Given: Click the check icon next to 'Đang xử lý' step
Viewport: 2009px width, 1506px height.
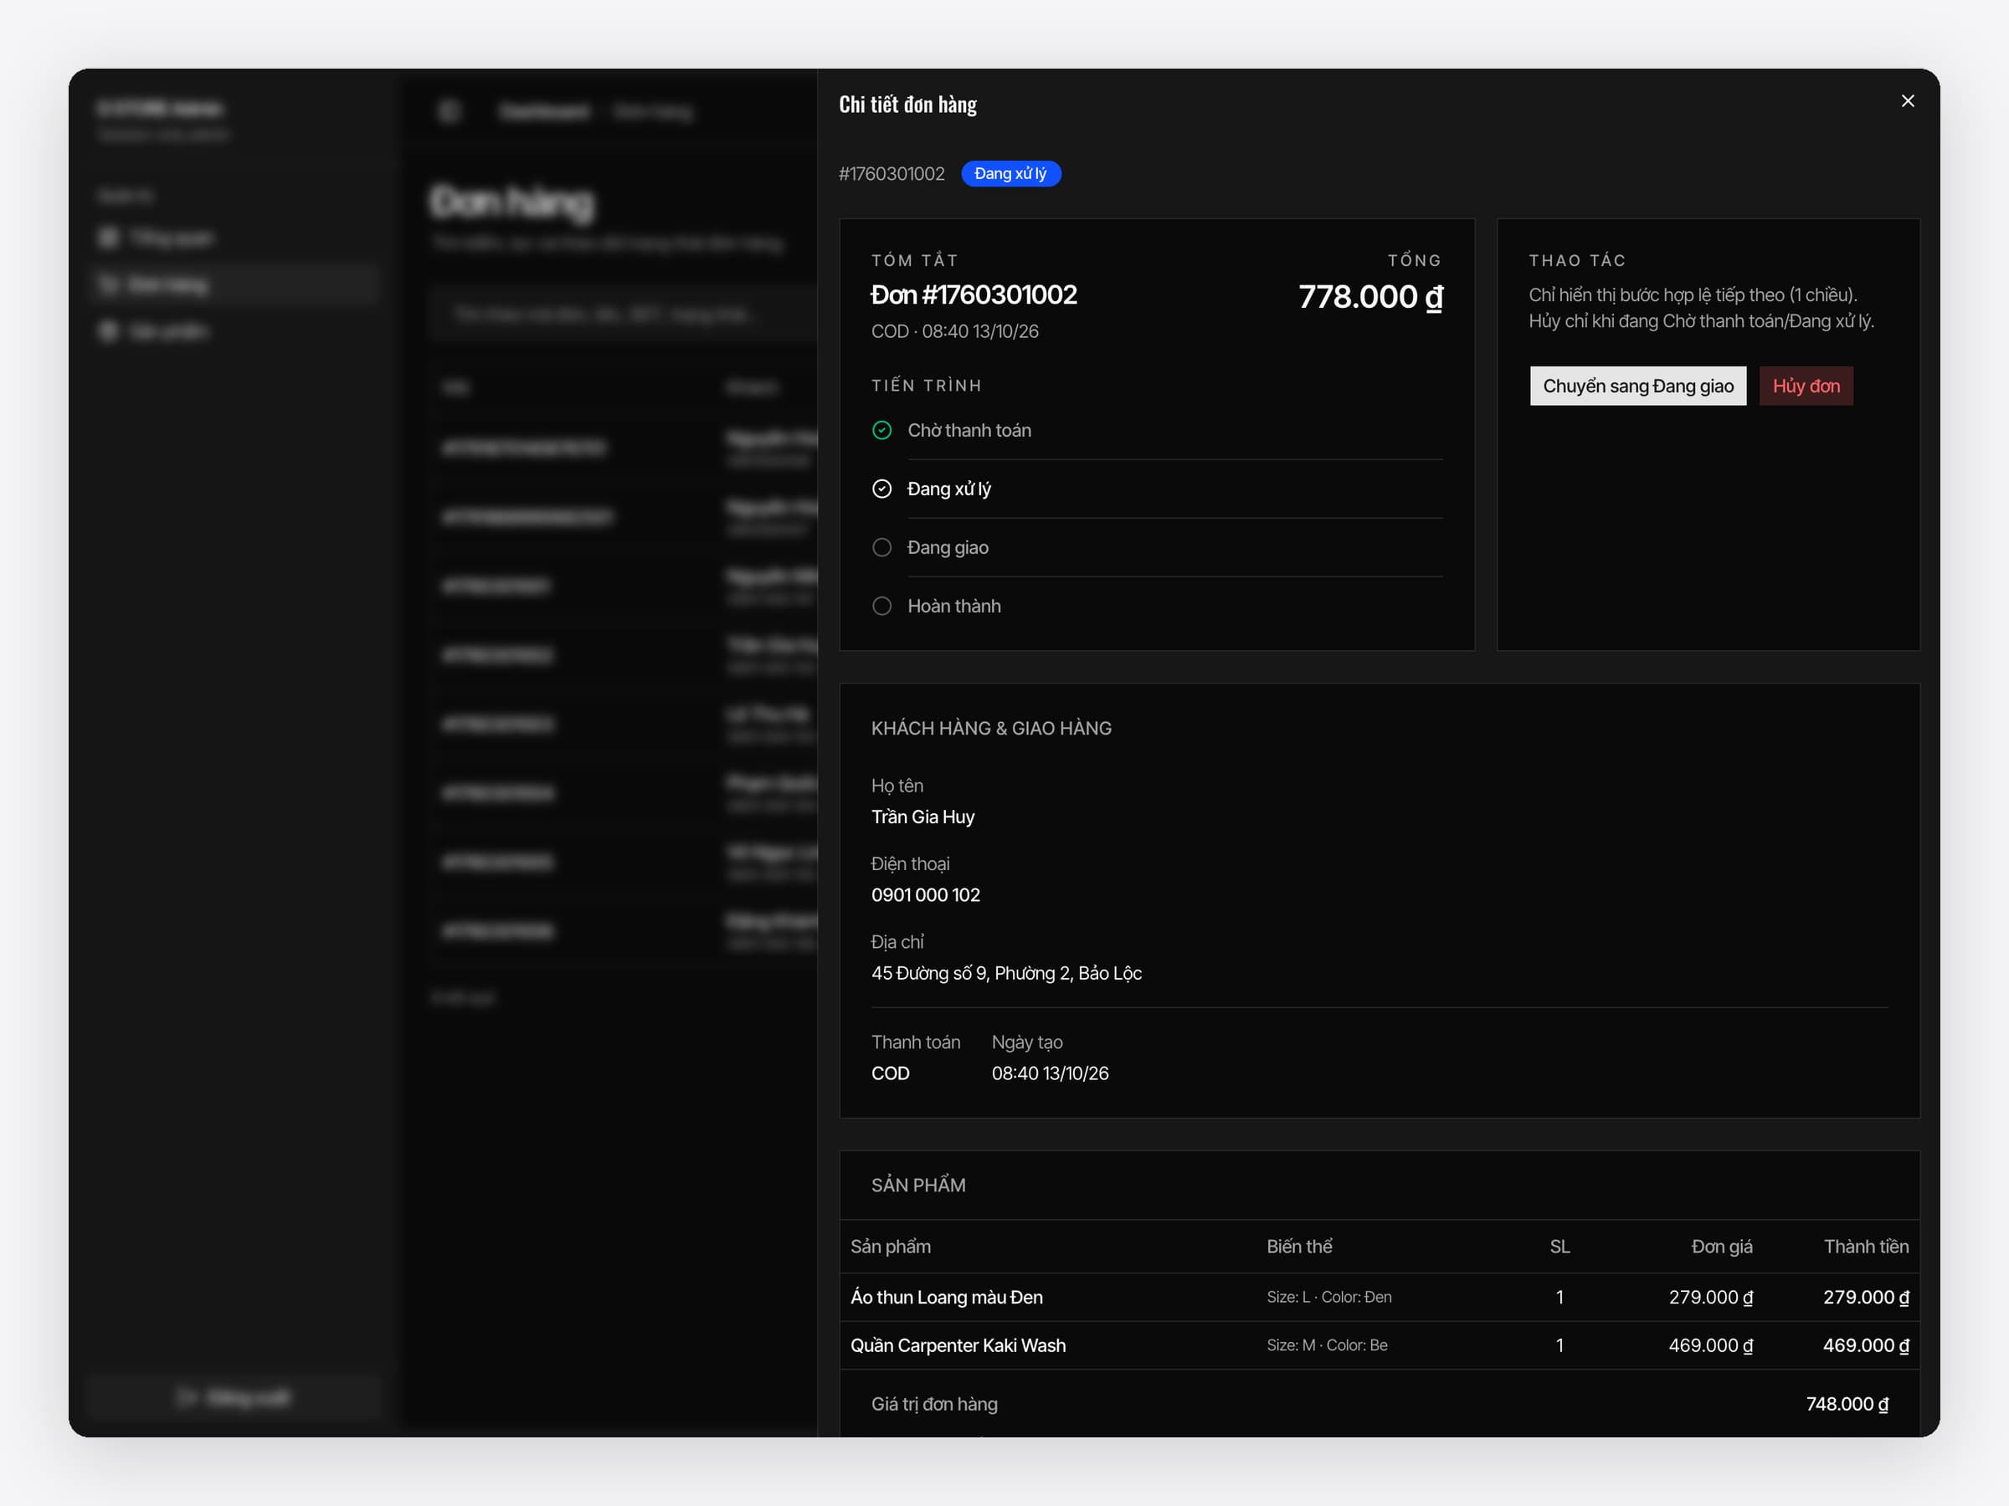Looking at the screenshot, I should 881,489.
